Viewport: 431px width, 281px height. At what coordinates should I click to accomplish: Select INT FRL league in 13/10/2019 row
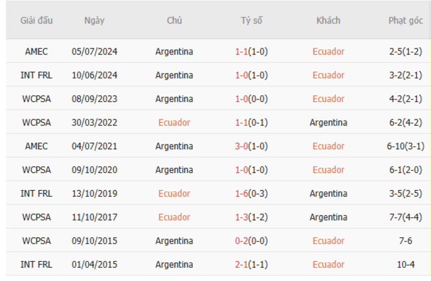pos(36,194)
